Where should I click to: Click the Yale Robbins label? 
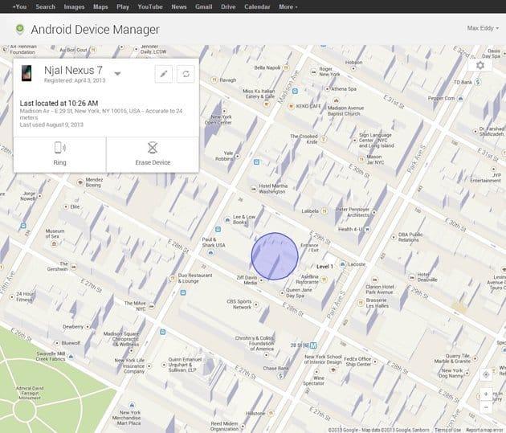[224, 156]
